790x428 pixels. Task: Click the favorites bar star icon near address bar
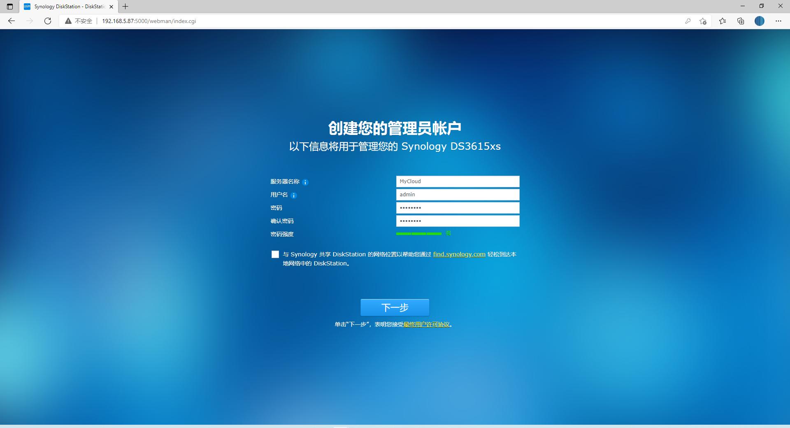coord(722,21)
